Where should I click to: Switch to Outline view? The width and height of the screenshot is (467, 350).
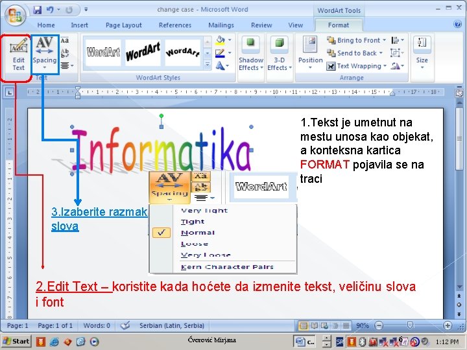tap(335, 325)
